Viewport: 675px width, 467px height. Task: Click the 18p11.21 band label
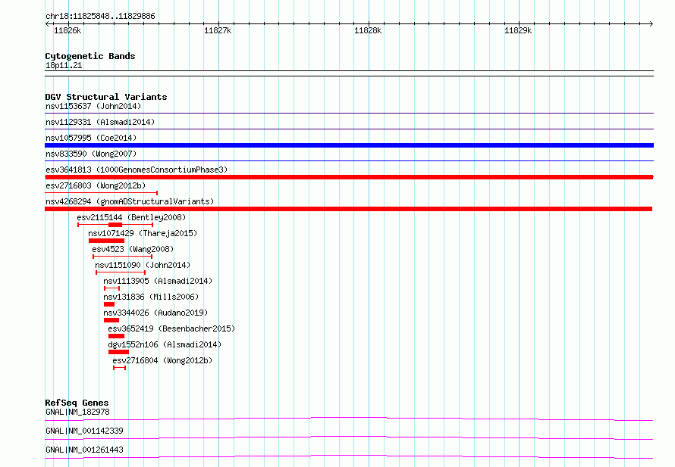(x=64, y=65)
